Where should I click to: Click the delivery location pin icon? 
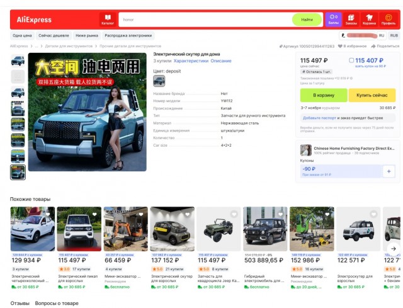[343, 35]
